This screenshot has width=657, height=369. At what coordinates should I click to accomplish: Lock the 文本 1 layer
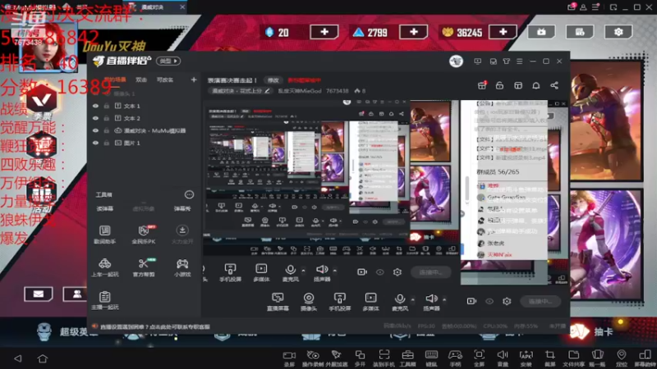[x=107, y=106]
